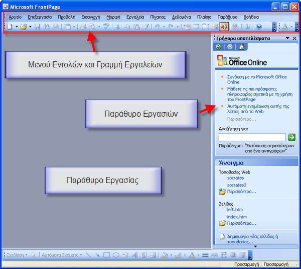Select the Rectangle drawing tool
This screenshot has width=301, height=269.
[x=107, y=255]
